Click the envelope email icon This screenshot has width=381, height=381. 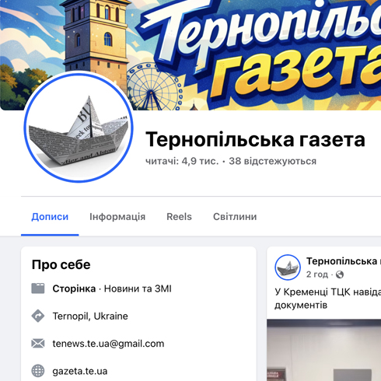38,344
